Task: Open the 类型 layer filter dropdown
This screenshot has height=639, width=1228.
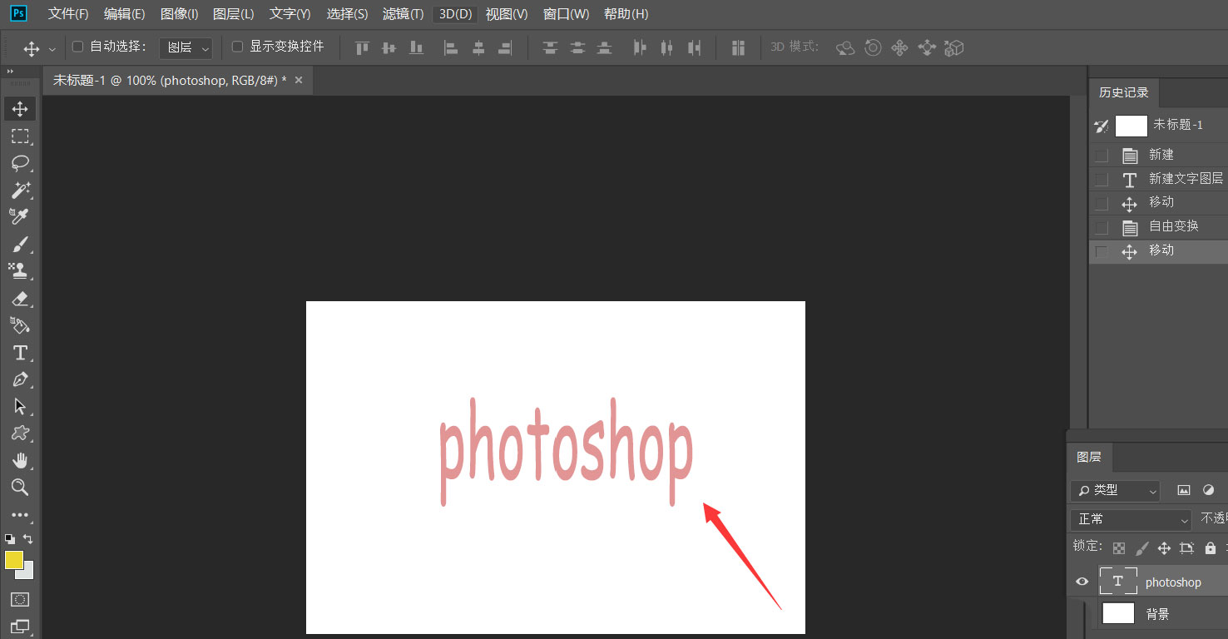Action: [1115, 491]
